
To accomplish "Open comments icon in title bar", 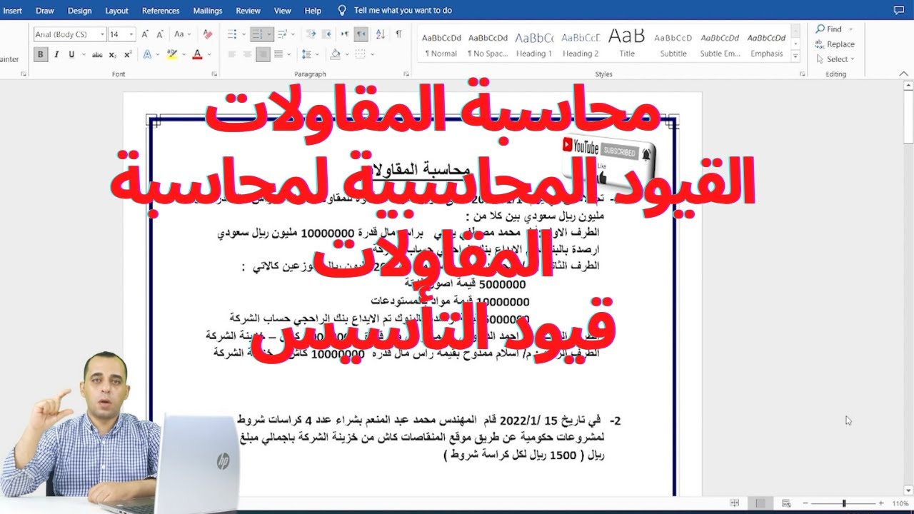I will 898,11.
